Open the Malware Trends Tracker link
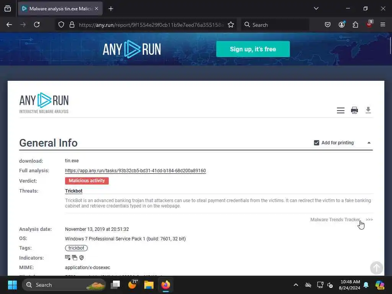 (x=335, y=219)
